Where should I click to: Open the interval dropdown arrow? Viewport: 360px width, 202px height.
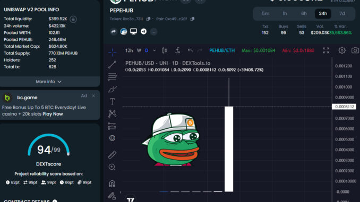155,50
